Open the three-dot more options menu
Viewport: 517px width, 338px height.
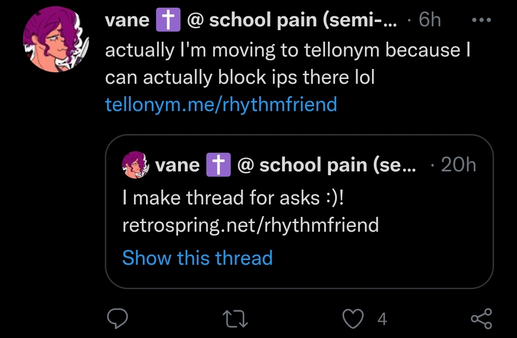[x=482, y=20]
